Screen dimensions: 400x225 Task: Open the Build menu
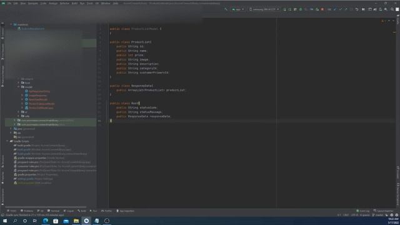click(74, 3)
